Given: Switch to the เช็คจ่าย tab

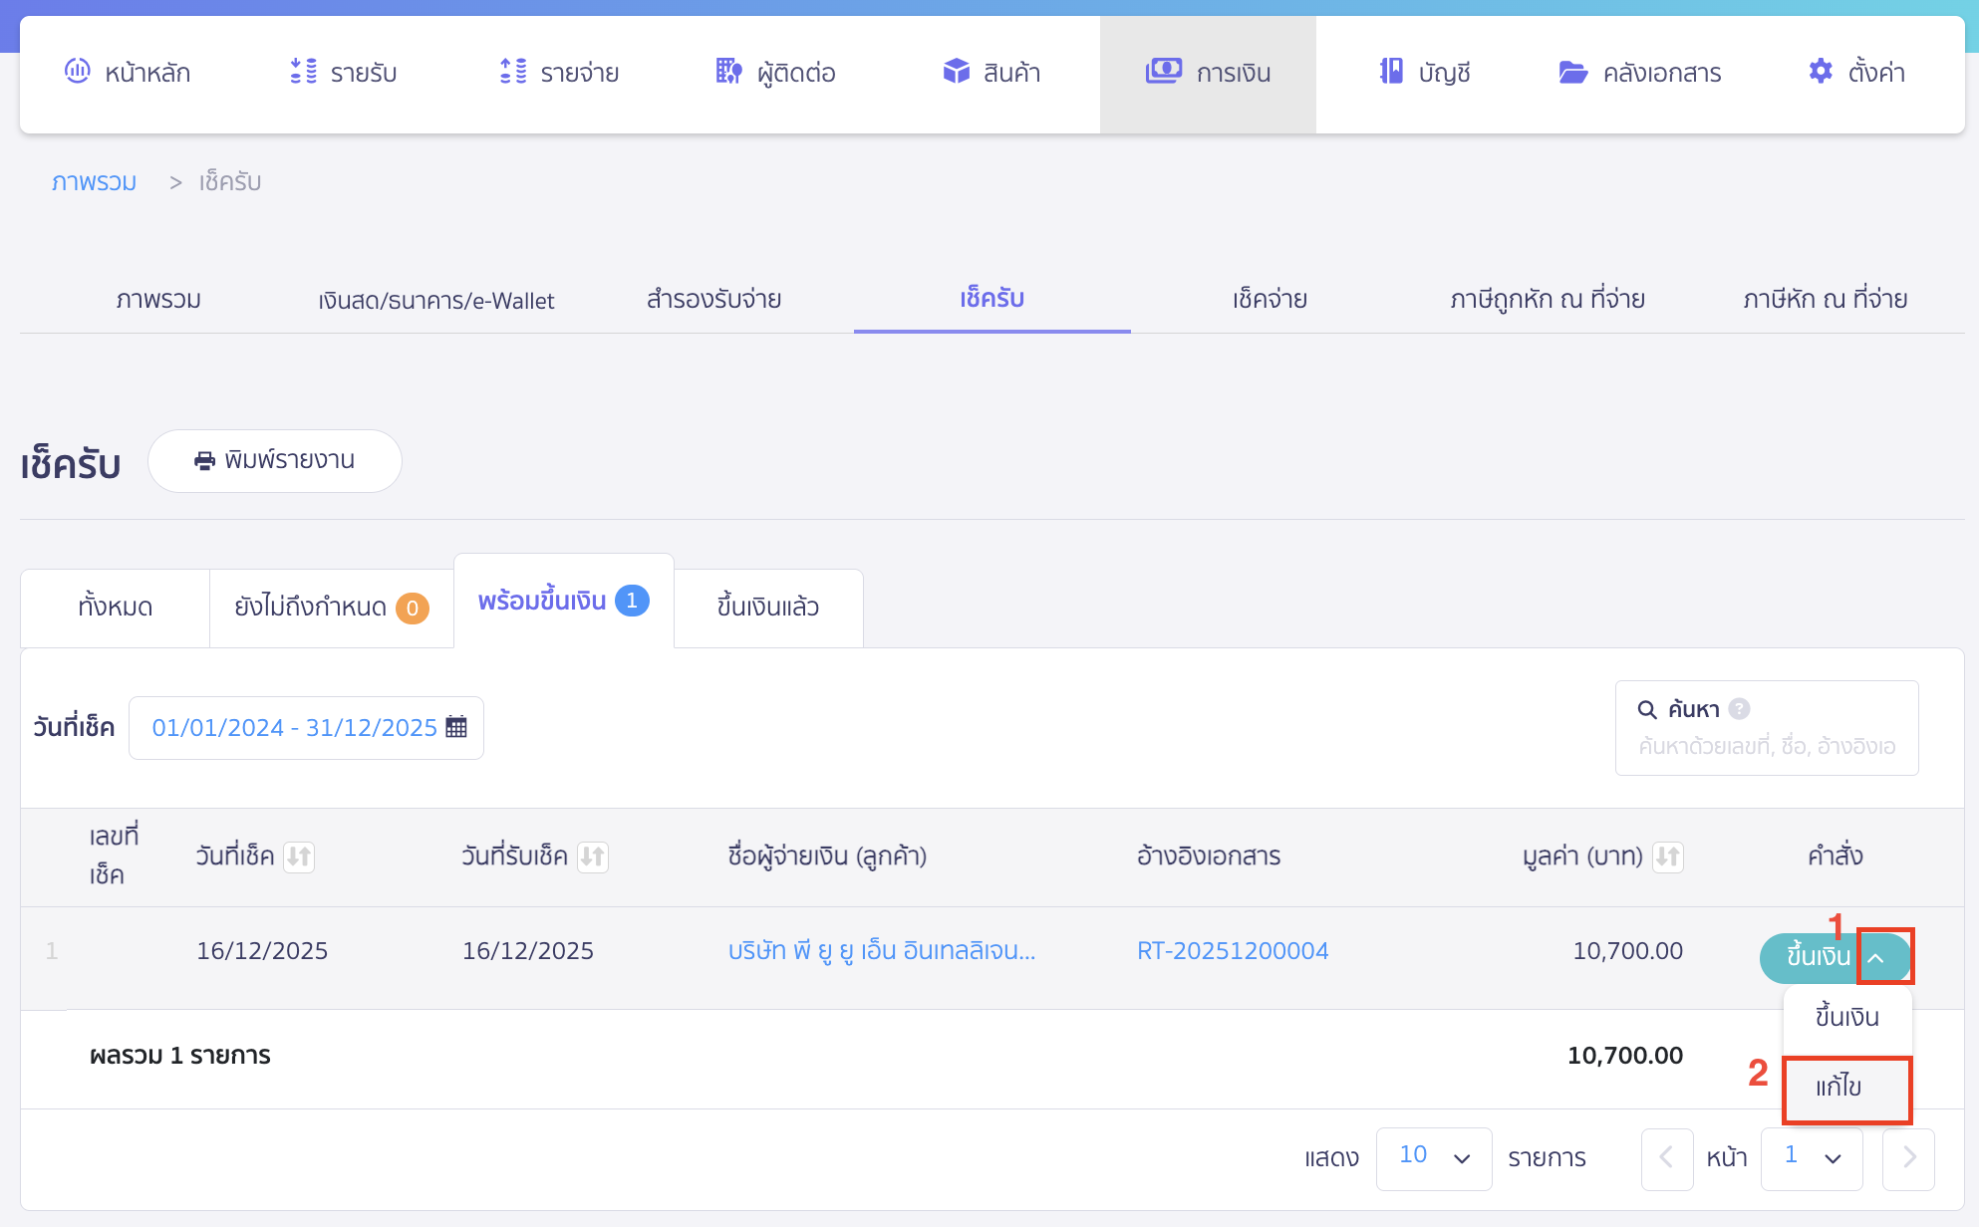Looking at the screenshot, I should coord(1270,299).
